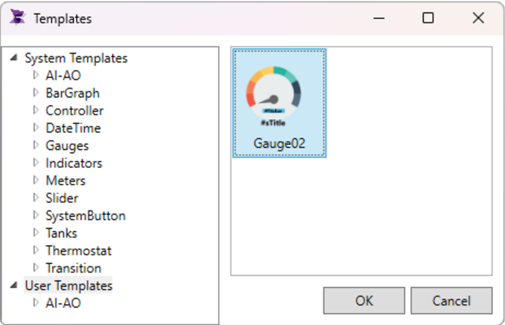Open the Meters template category

(65, 181)
